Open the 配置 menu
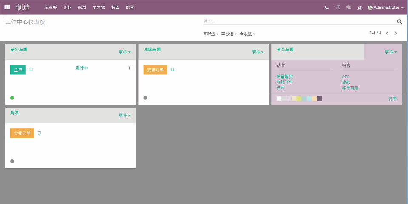 click(x=130, y=8)
